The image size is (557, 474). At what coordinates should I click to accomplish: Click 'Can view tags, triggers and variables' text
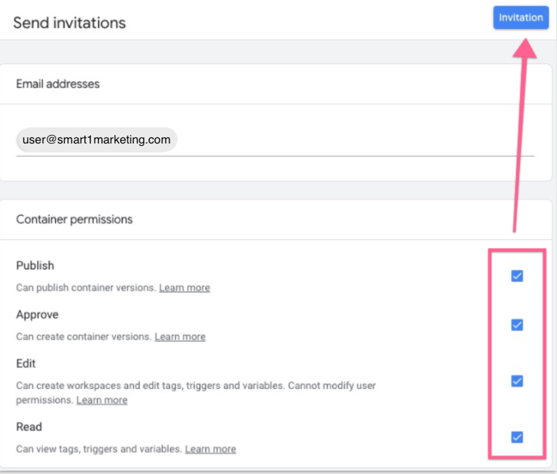99,449
